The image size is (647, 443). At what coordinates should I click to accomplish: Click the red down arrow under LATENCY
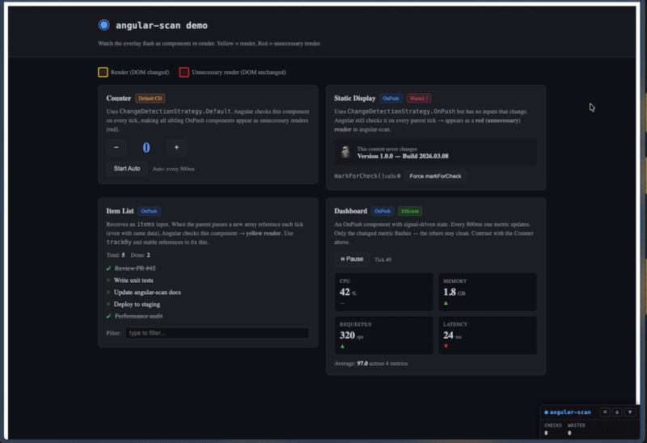tap(446, 346)
